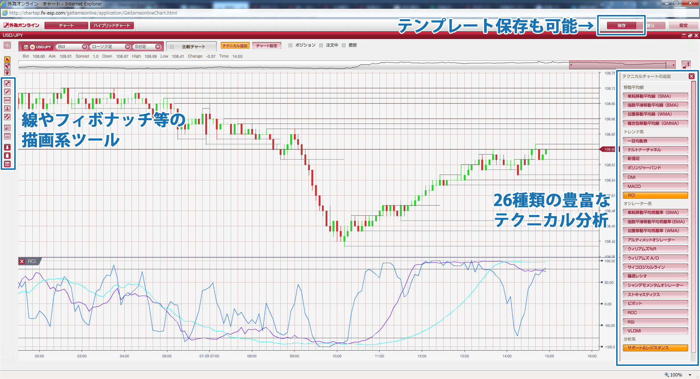Open the Bid dropdown
This screenshot has width=700, height=379.
click(x=84, y=46)
